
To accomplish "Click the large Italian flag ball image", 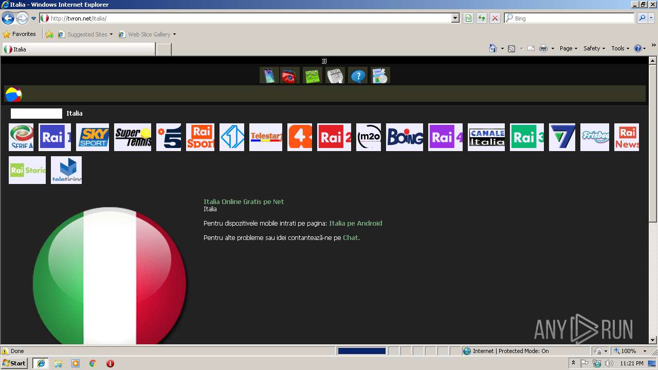I will 109,276.
